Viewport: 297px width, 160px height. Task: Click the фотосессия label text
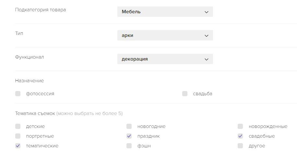40,94
